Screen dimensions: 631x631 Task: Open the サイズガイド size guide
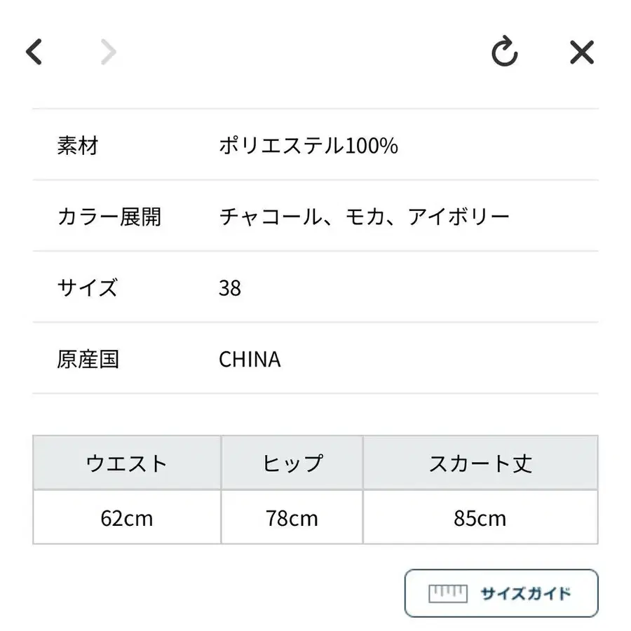[x=501, y=592]
